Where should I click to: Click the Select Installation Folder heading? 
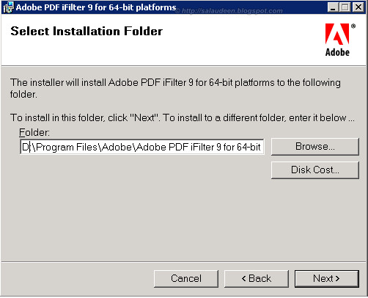point(87,32)
